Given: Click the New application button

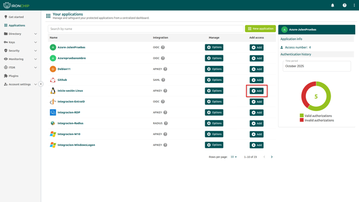Looking at the screenshot, I should [x=260, y=28].
